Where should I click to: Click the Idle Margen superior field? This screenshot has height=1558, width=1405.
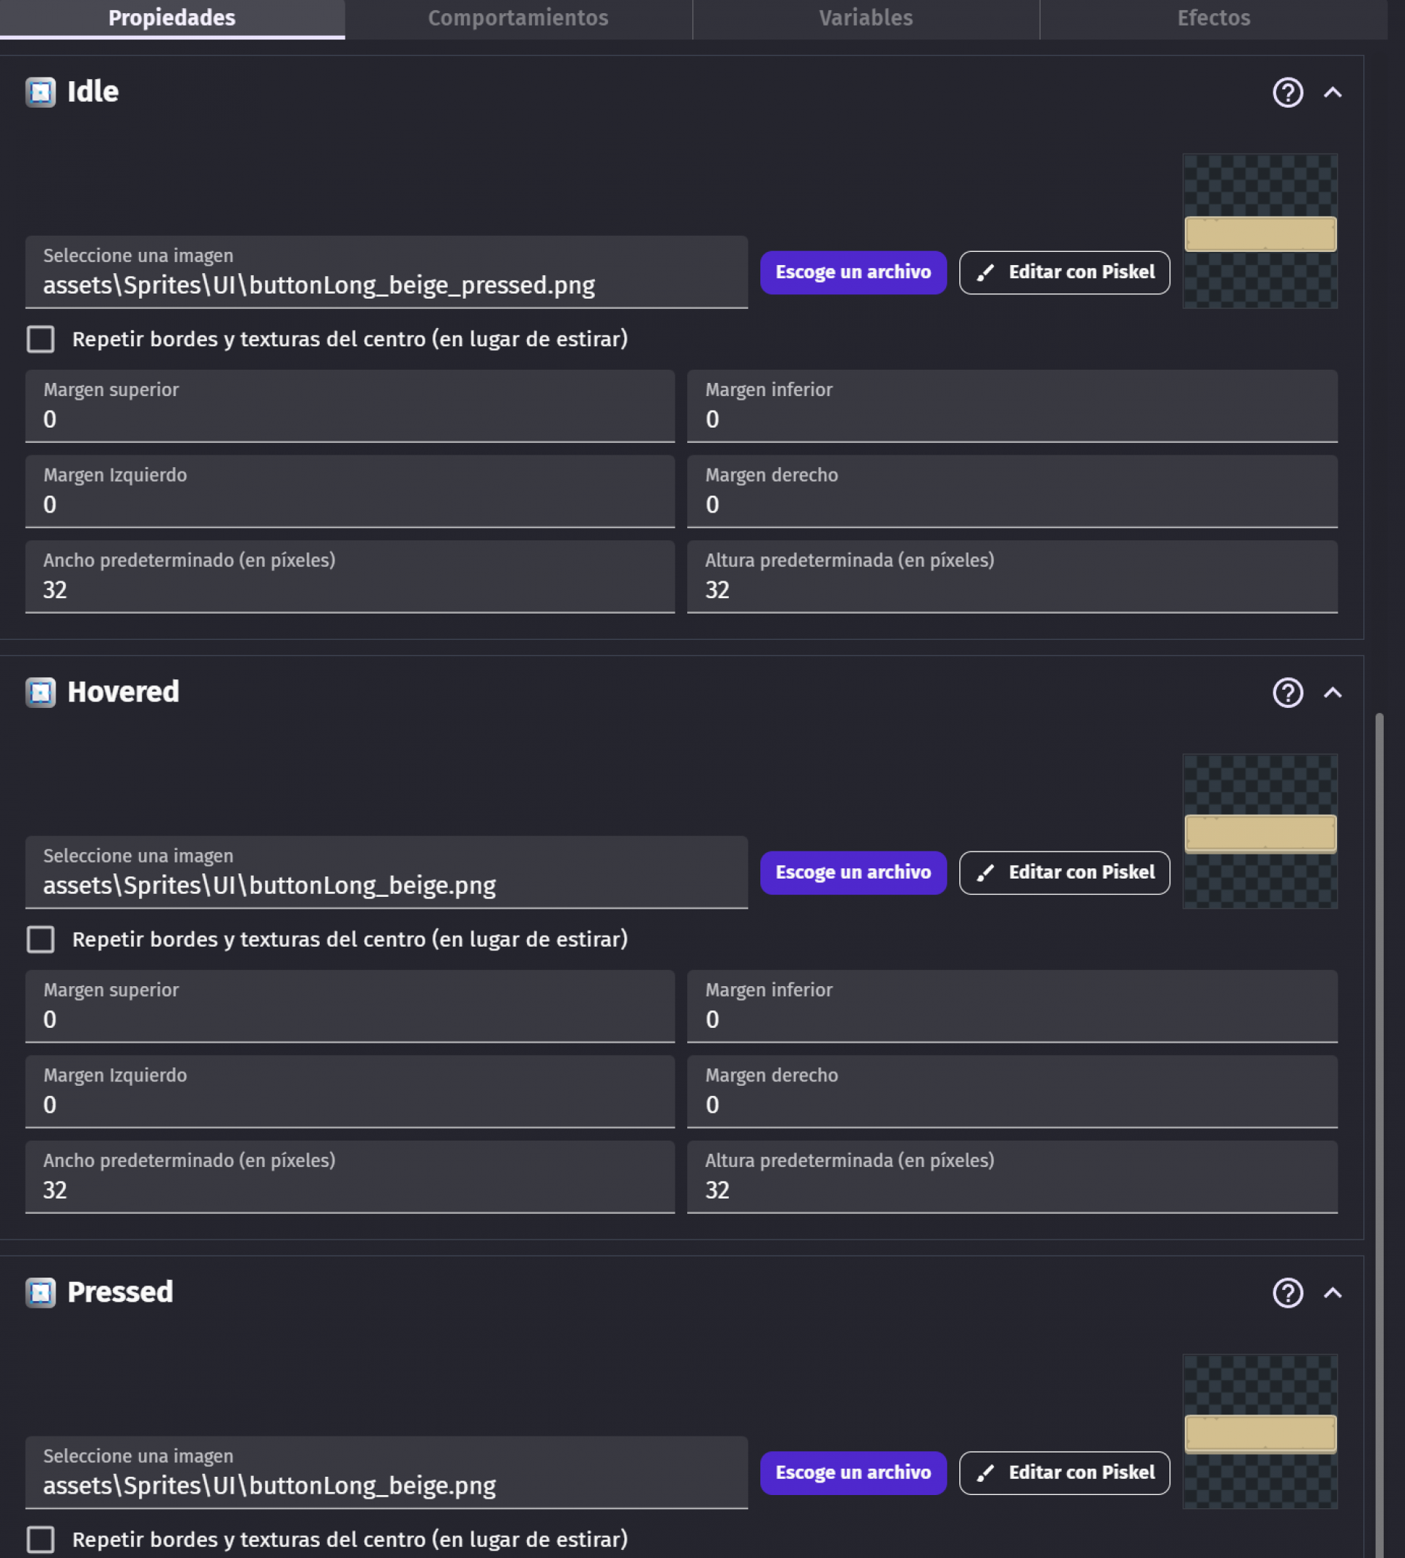350,406
